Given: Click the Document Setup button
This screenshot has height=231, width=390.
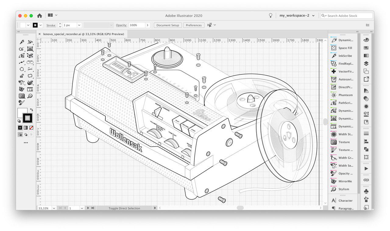Looking at the screenshot, I should (x=168, y=25).
